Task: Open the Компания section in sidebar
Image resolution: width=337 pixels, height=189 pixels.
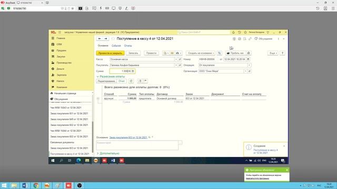Action: 62,88
